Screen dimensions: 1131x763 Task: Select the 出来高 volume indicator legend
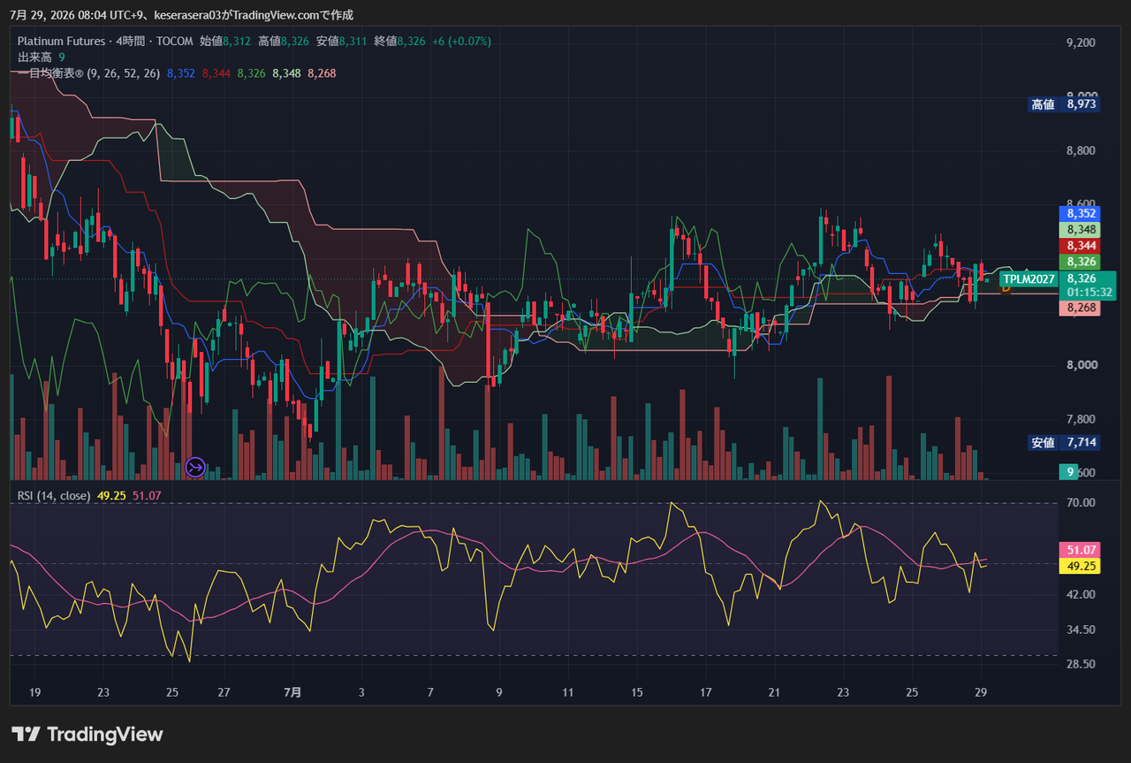tap(41, 57)
